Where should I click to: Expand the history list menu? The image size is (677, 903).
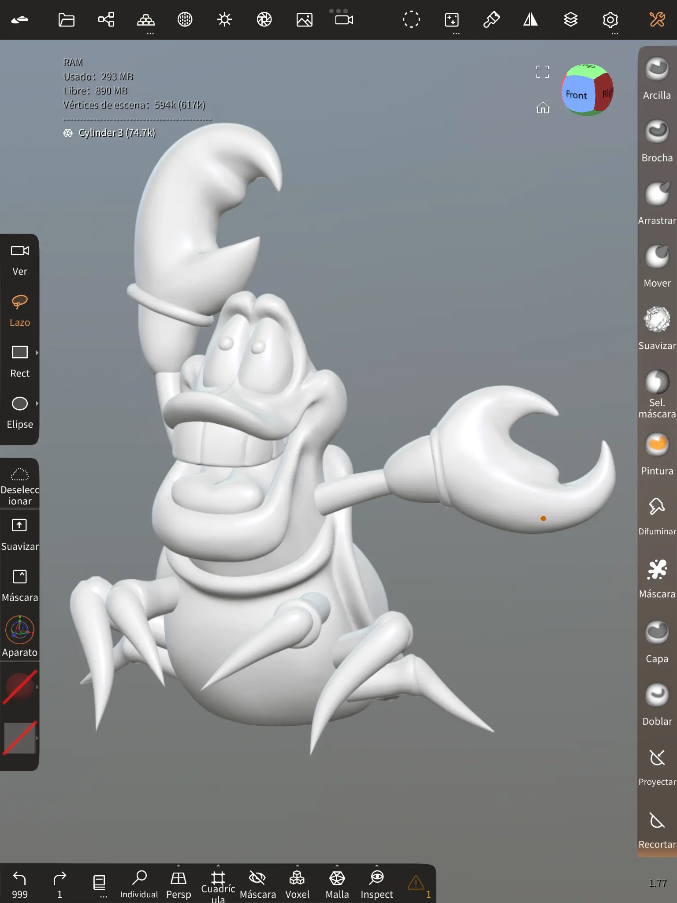100,884
